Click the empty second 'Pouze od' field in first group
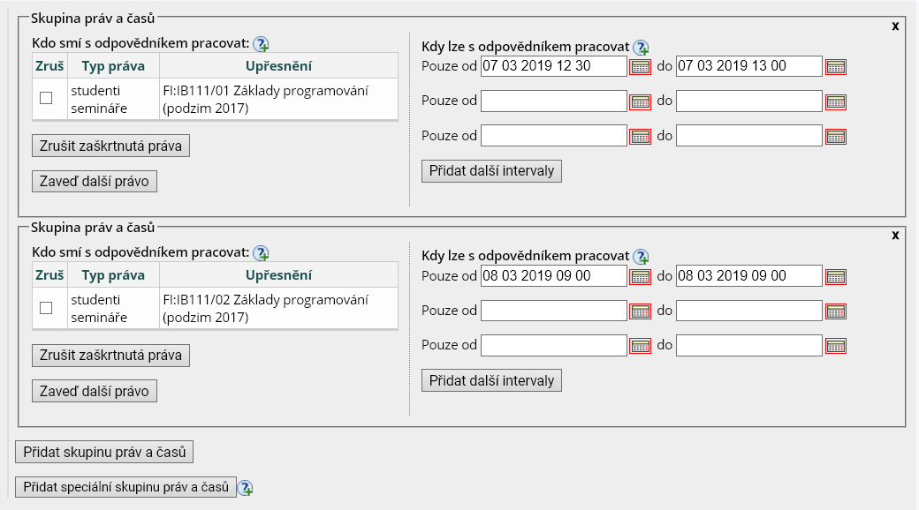 click(x=553, y=101)
